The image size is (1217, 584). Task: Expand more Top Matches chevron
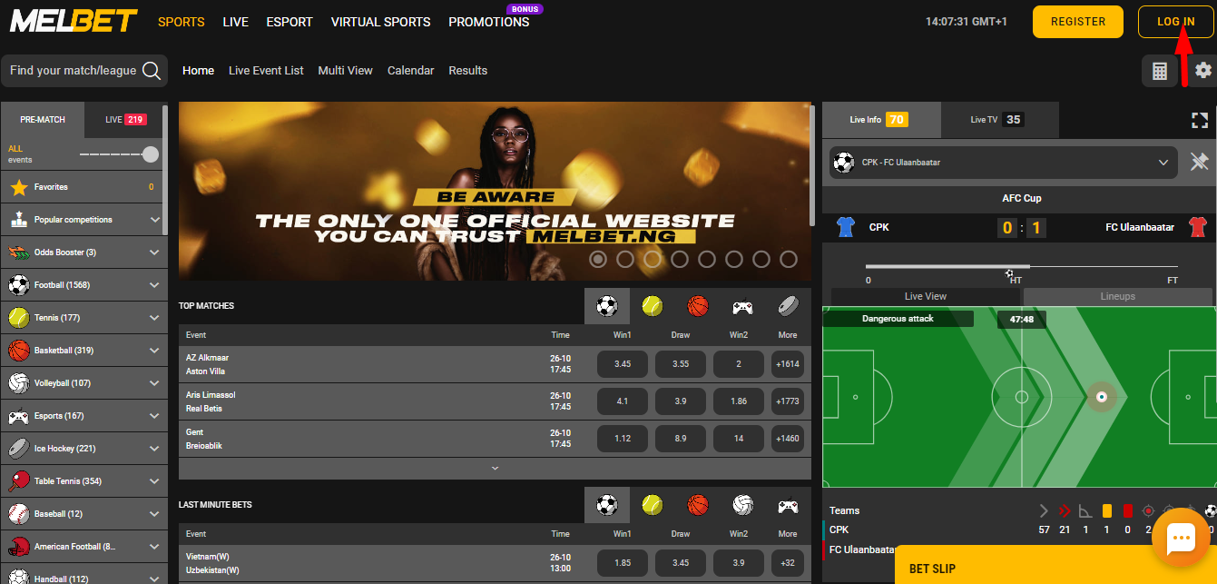tap(495, 468)
